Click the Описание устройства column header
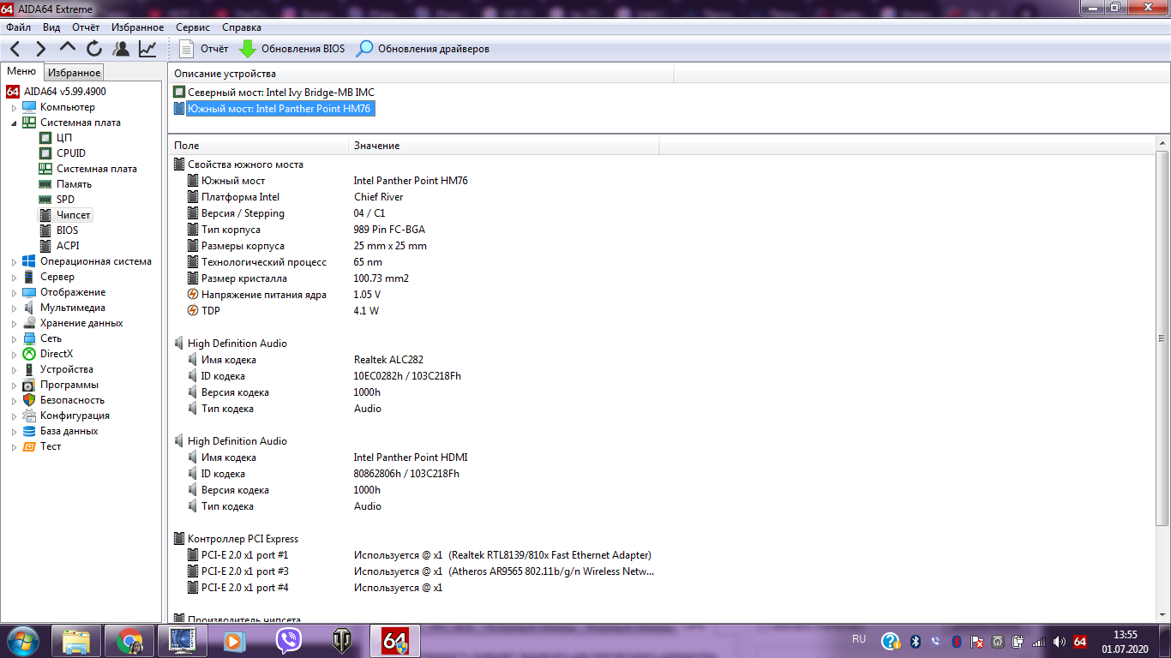 point(421,74)
